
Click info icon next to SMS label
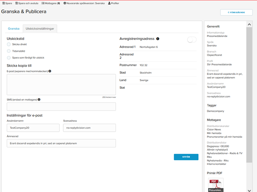pyautogui.click(x=39, y=99)
